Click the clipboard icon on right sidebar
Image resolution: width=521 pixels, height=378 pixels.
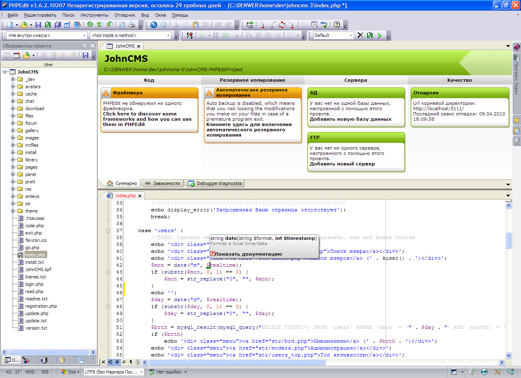pyautogui.click(x=517, y=131)
